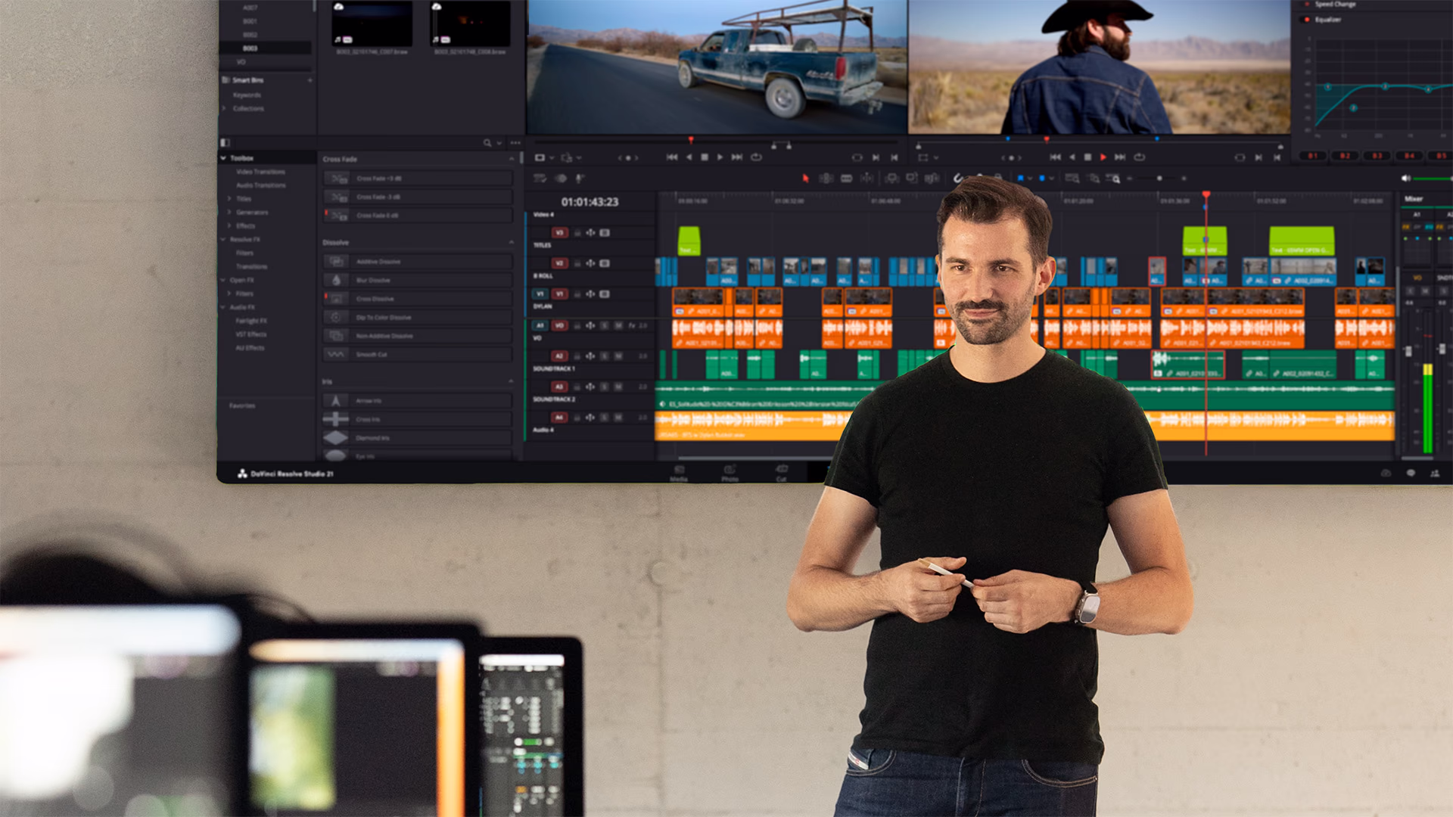
Task: Select the Cross Dissolve transition
Action: click(418, 299)
